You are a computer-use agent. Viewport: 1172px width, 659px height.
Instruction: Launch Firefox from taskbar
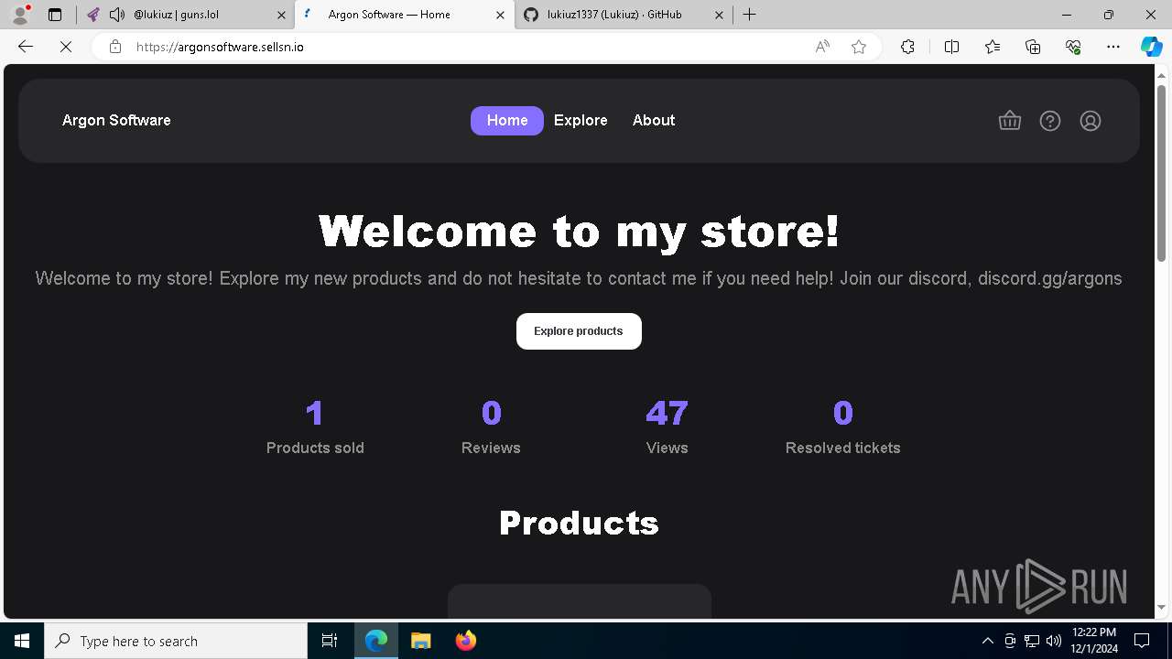pyautogui.click(x=466, y=641)
